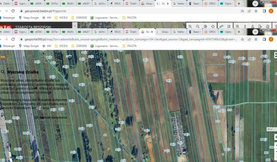277x162 pixels.
Task: Open the profile avatar S in the geoportal360 window
Action: coord(270,39)
